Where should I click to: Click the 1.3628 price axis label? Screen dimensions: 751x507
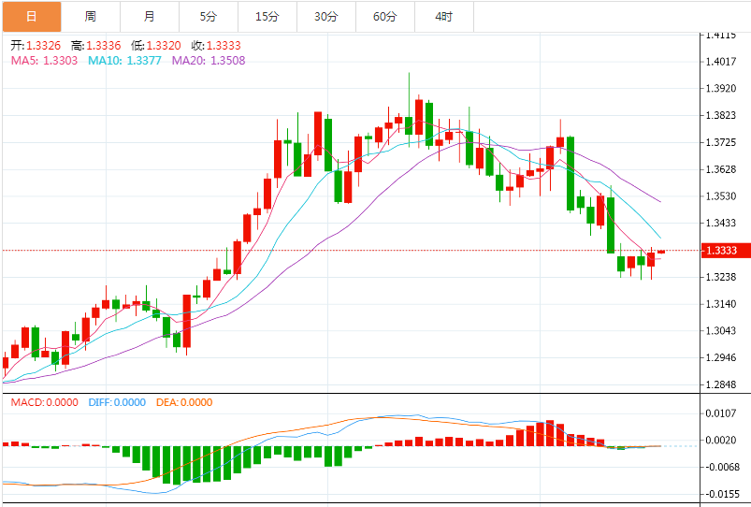click(721, 169)
